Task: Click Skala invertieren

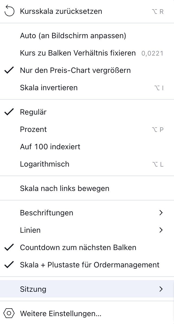Action: pos(49,88)
